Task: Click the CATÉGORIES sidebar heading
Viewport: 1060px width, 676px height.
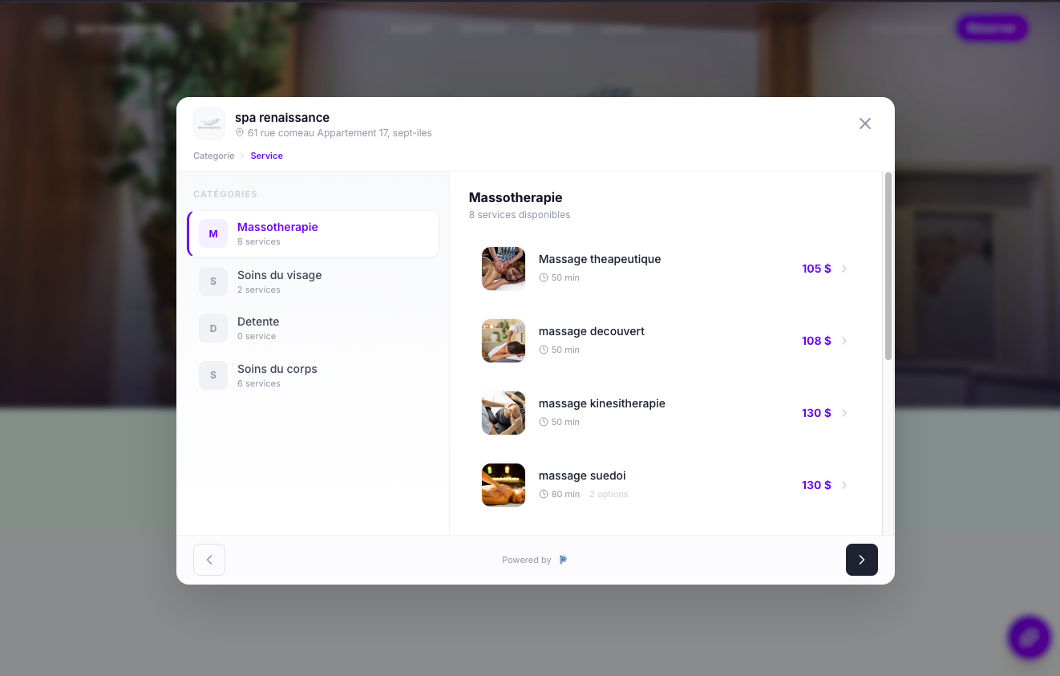Action: point(225,194)
